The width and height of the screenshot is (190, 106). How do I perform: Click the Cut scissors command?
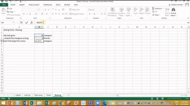click(9, 9)
